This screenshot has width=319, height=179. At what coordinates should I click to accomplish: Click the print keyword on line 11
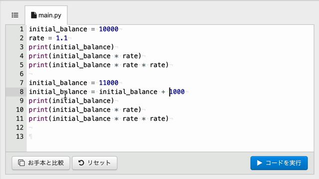pos(38,118)
